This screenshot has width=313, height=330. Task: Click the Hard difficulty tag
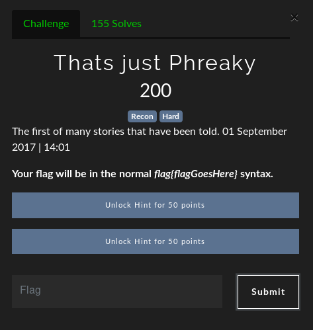(171, 116)
